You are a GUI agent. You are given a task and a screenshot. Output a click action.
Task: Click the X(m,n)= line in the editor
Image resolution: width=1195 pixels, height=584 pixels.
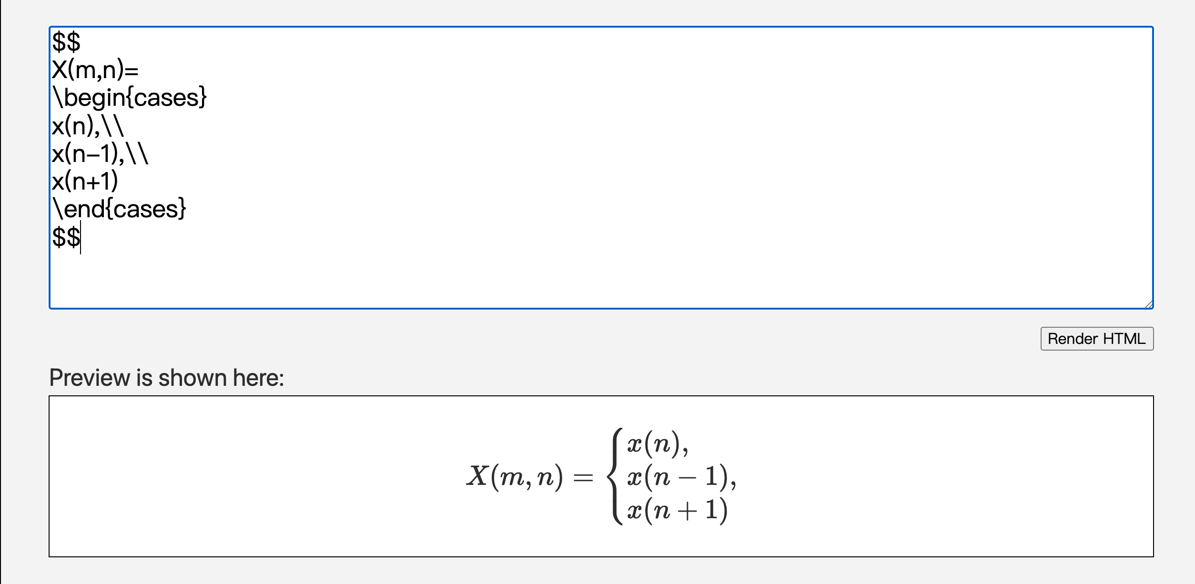95,70
